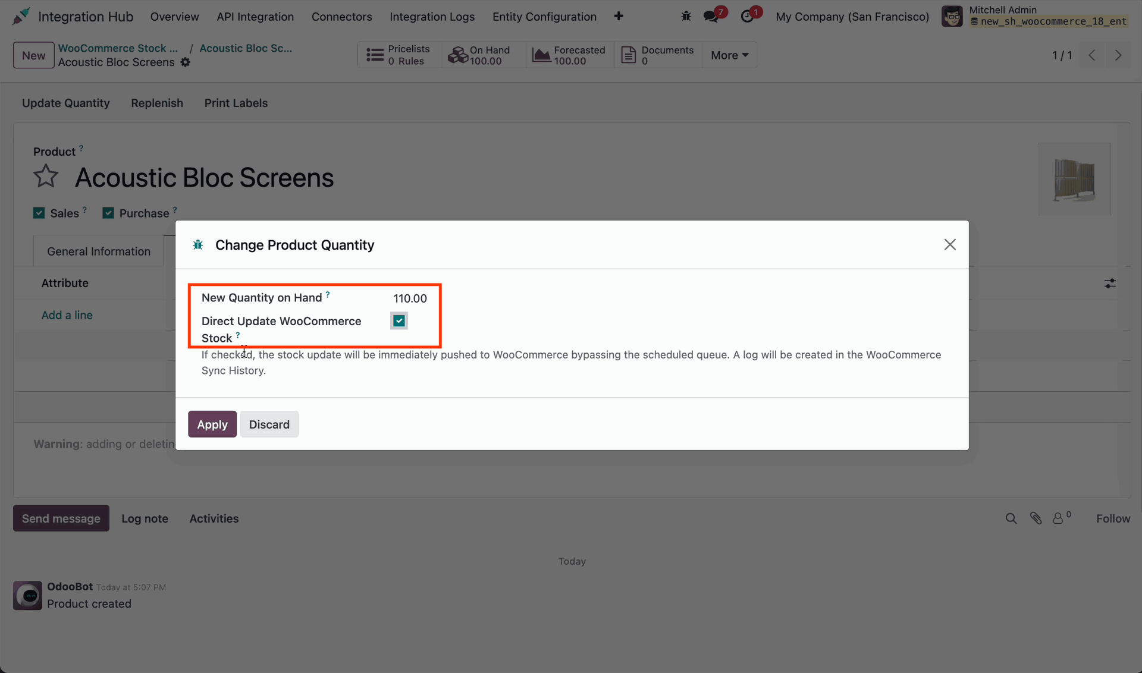Click Print Labels button

(x=236, y=103)
